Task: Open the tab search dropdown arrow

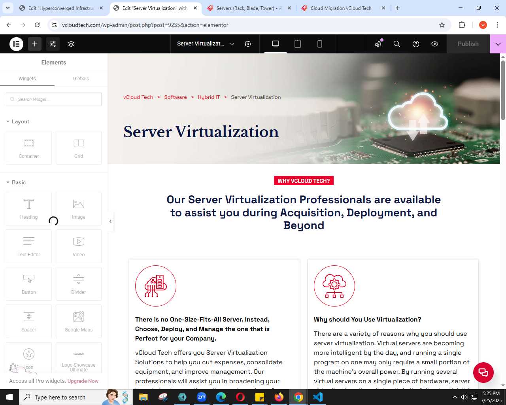Action: [8, 8]
